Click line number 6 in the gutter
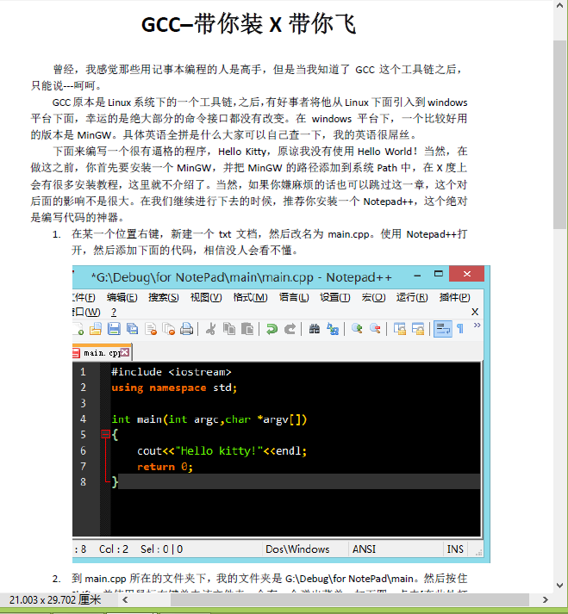Viewport: 568px width, 614px height. (83, 450)
